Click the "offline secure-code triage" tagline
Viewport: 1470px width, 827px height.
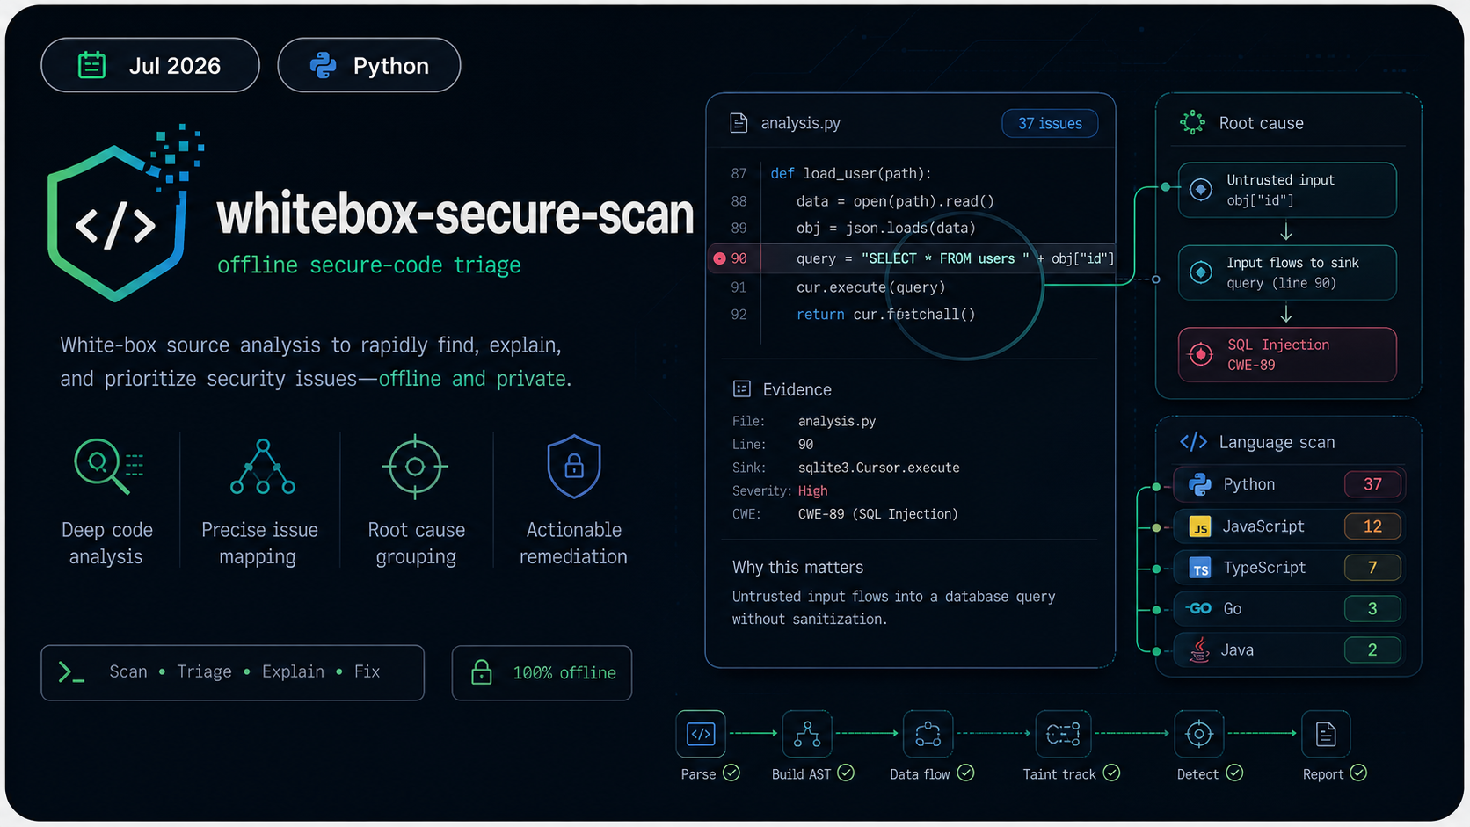pos(369,265)
